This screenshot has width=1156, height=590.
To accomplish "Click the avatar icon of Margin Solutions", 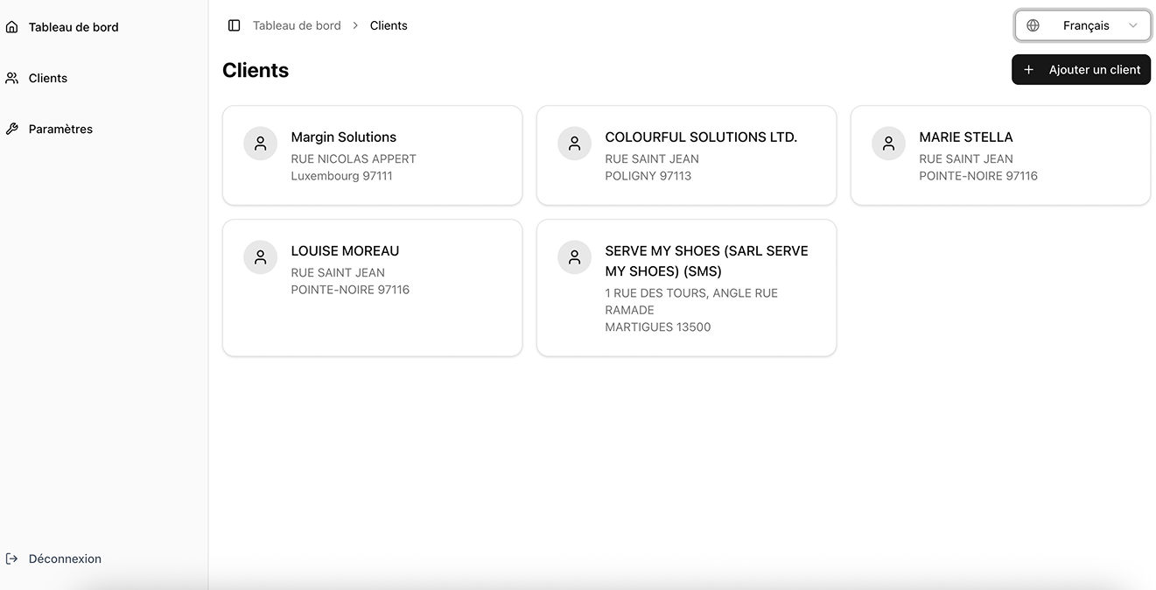I will (x=260, y=144).
